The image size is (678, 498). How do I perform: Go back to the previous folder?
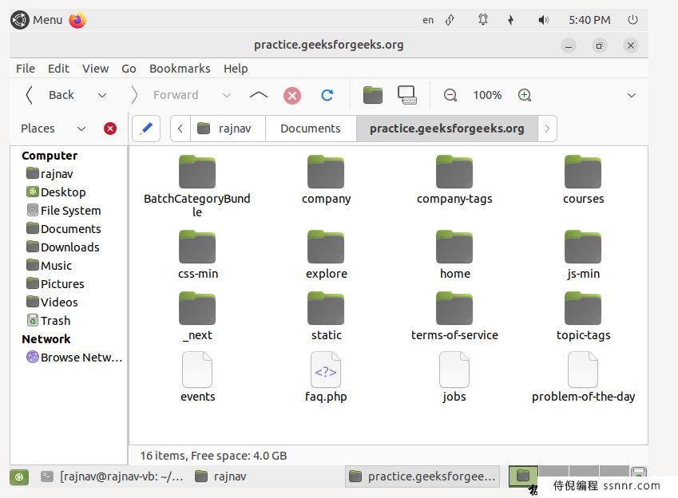50,95
